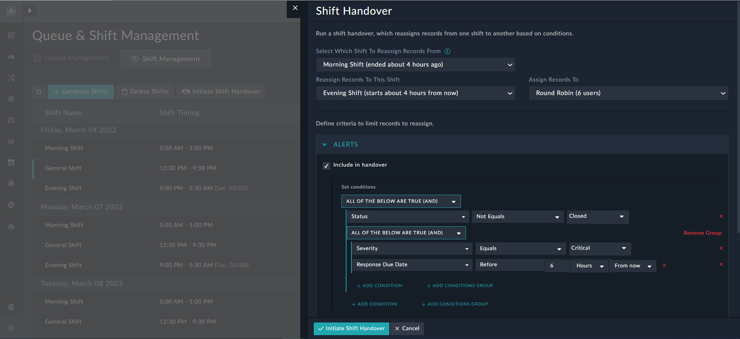Open the Not Equals operator dropdown

click(x=518, y=217)
